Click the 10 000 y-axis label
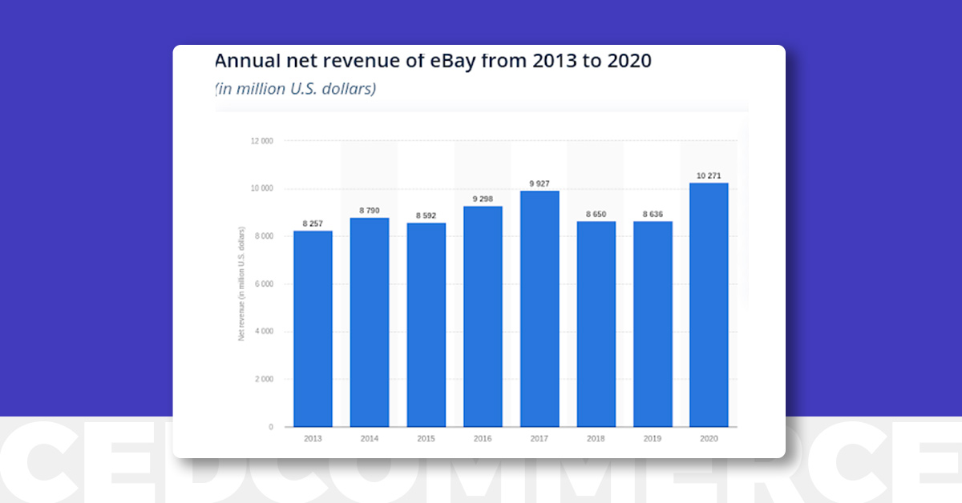The height and width of the screenshot is (503, 962). coord(262,188)
